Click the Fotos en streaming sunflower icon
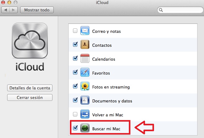 tap(85, 86)
